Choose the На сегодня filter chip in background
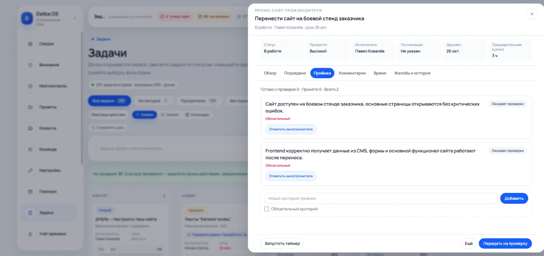 pyautogui.click(x=153, y=101)
